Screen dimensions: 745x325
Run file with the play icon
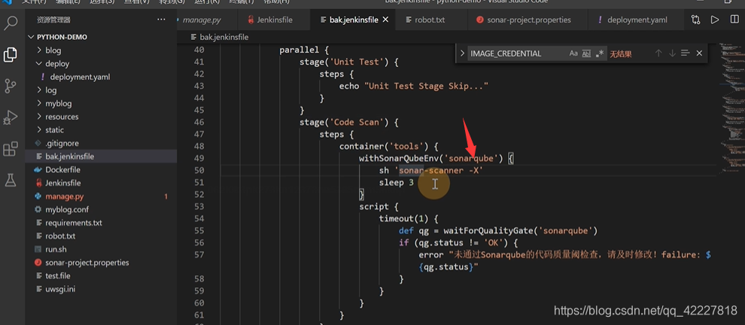tap(715, 20)
